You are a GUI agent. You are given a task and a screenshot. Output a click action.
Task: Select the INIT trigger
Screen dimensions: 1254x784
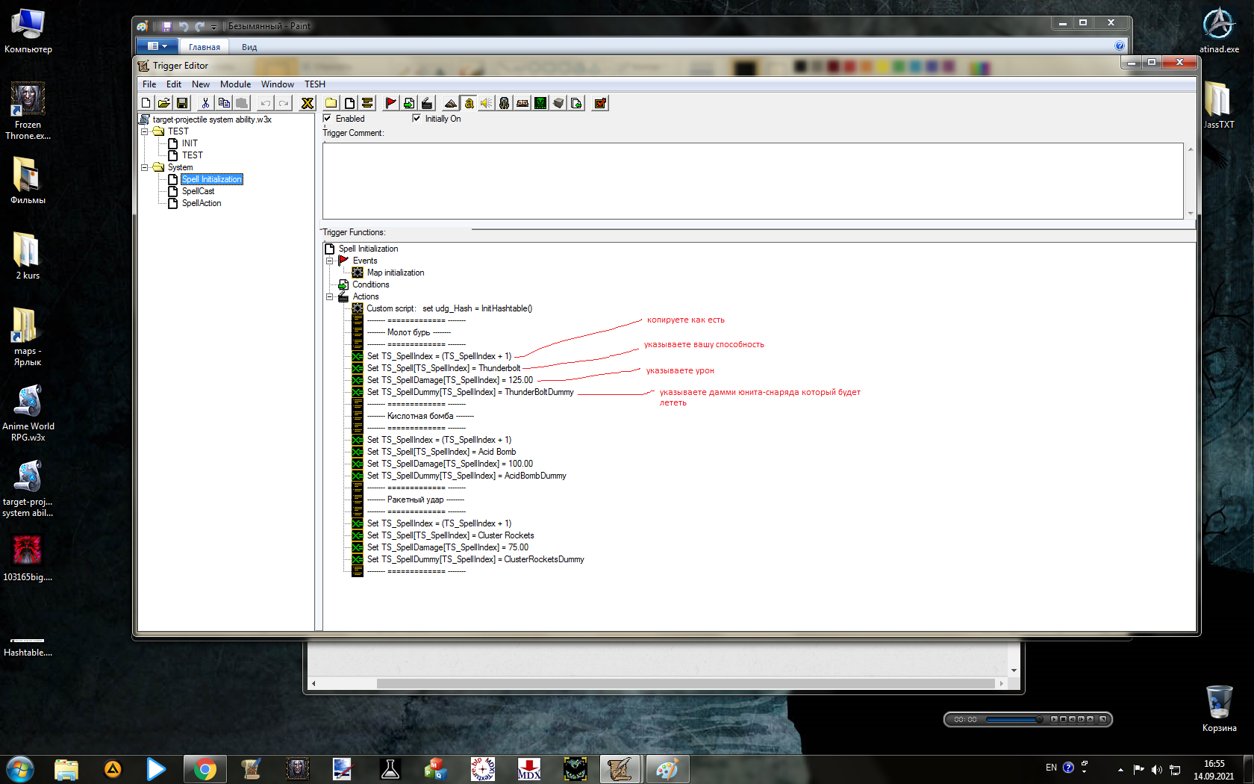click(190, 143)
